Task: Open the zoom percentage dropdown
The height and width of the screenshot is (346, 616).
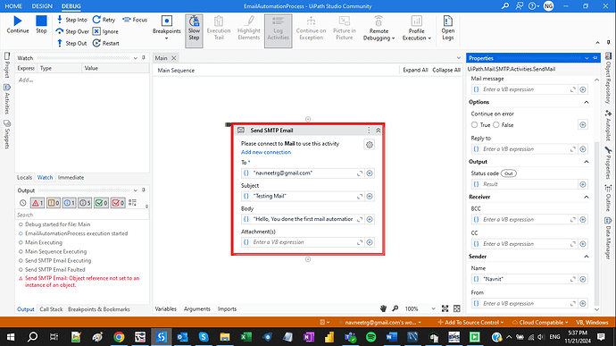Action: [433, 309]
